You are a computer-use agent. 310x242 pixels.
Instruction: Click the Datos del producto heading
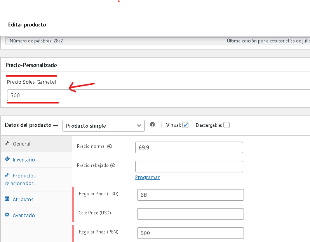(28, 125)
